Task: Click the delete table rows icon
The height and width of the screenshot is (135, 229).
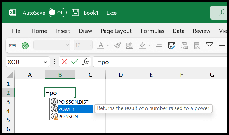Action: (197, 46)
